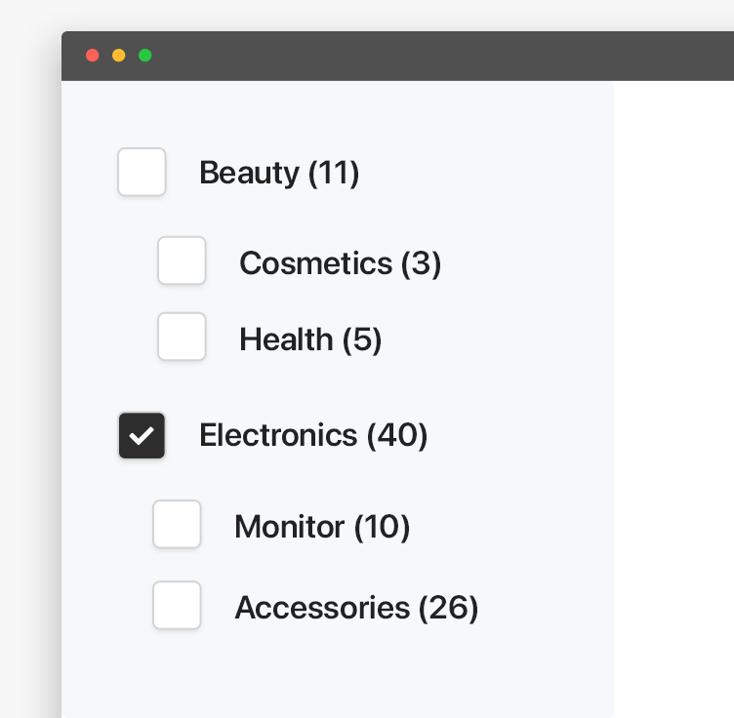Click the (26) count next to Accessories
Image resolution: width=734 pixels, height=718 pixels.
point(448,608)
